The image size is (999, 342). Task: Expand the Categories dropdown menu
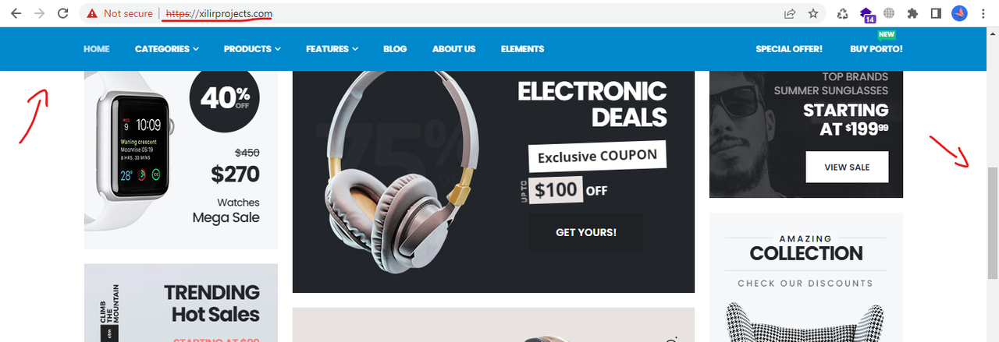point(167,49)
